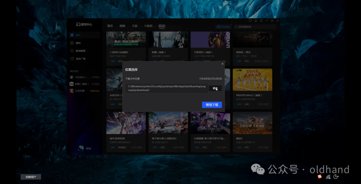The height and width of the screenshot is (184, 361).
Task: Open the 崩坏:星穹铁道 game card thumbnail
Action: (126, 123)
